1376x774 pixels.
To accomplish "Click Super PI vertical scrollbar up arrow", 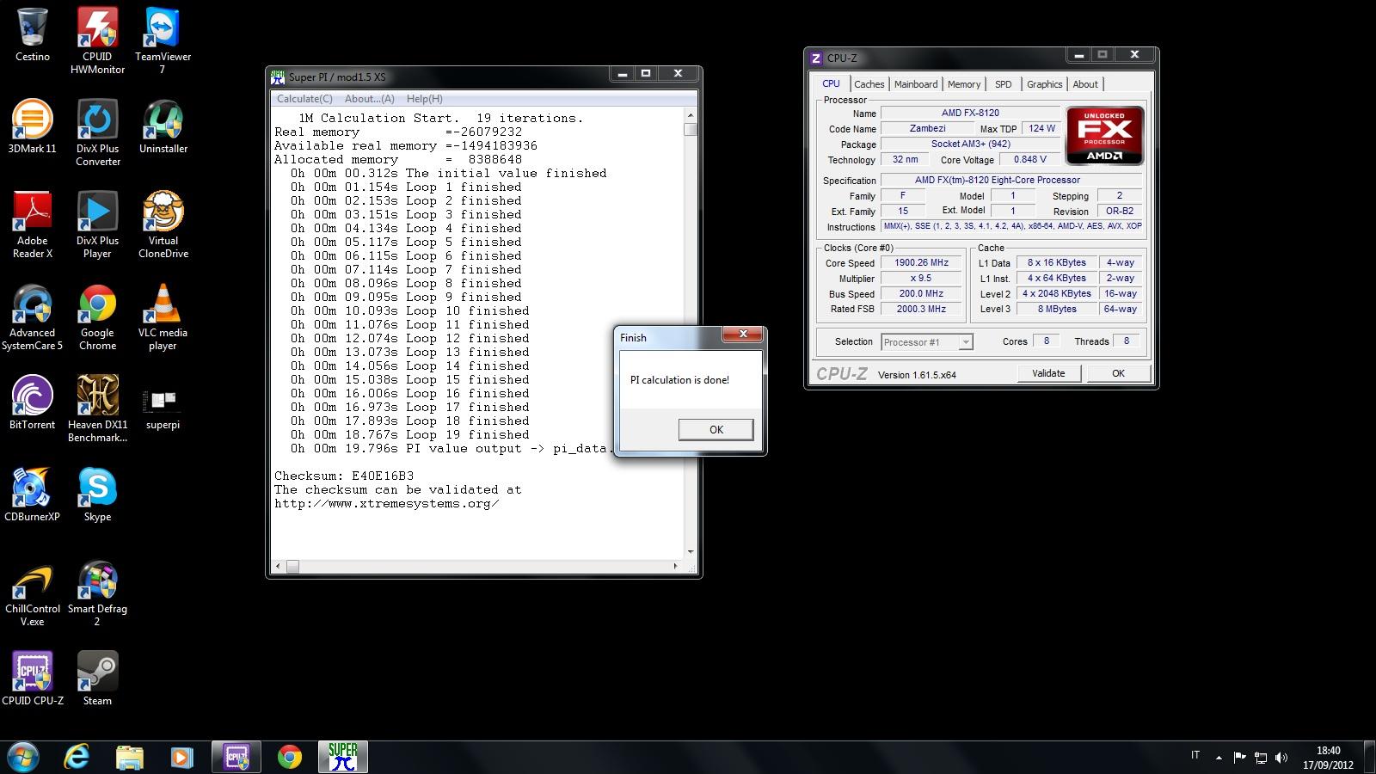I will pos(690,115).
